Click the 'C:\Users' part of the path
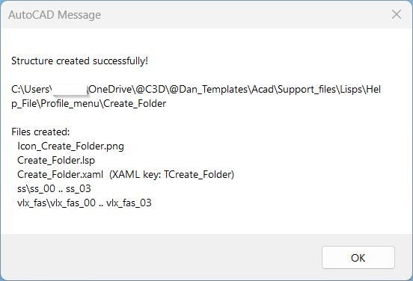This screenshot has height=281, width=413. point(31,89)
